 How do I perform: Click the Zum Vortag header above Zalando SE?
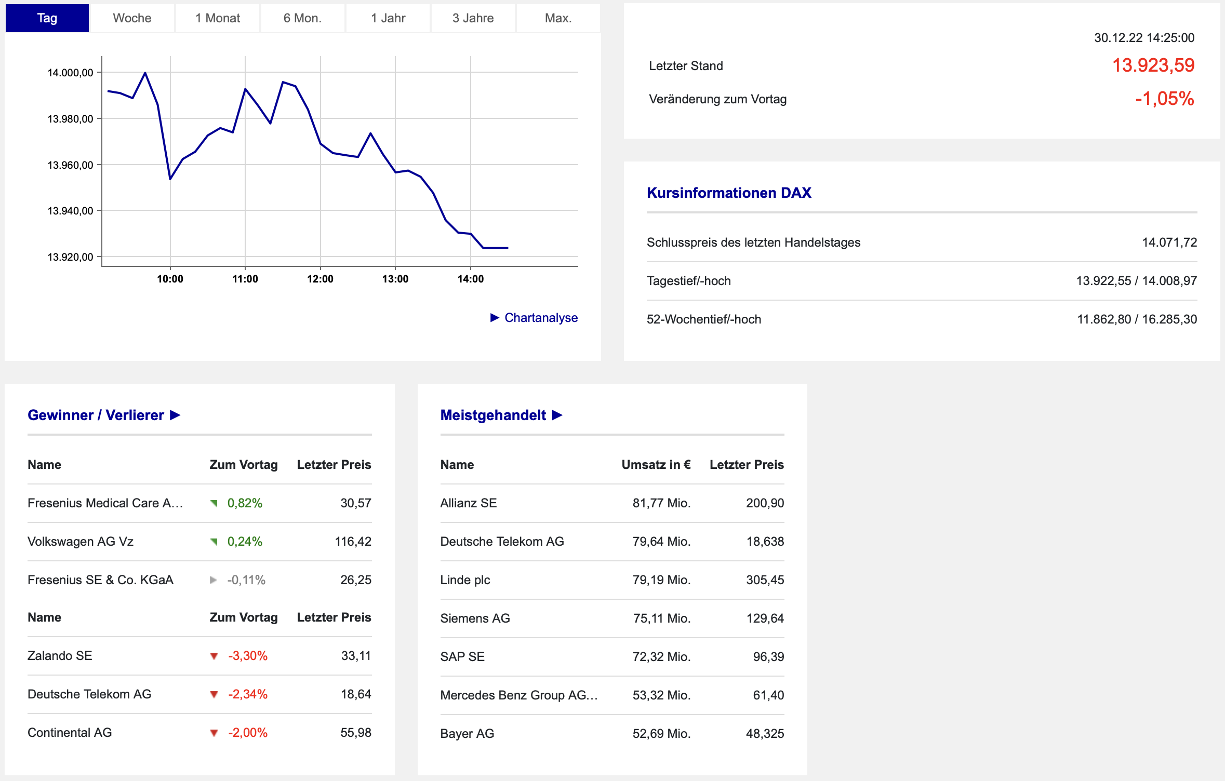point(244,617)
